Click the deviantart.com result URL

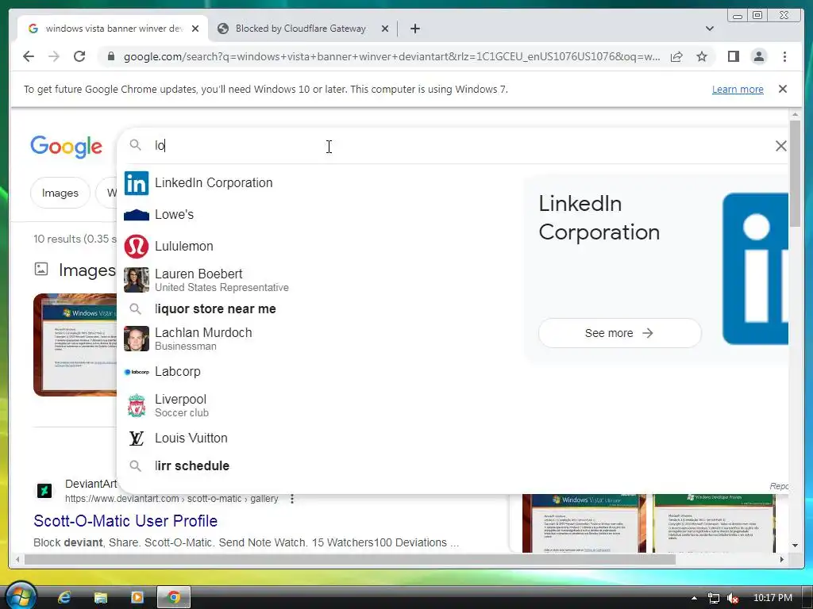pos(171,499)
